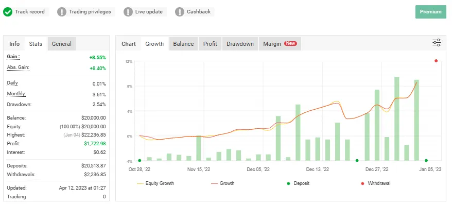The height and width of the screenshot is (204, 452).
Task: Click the Apr 12, 2023 updated timestamp
Action: pos(82,188)
